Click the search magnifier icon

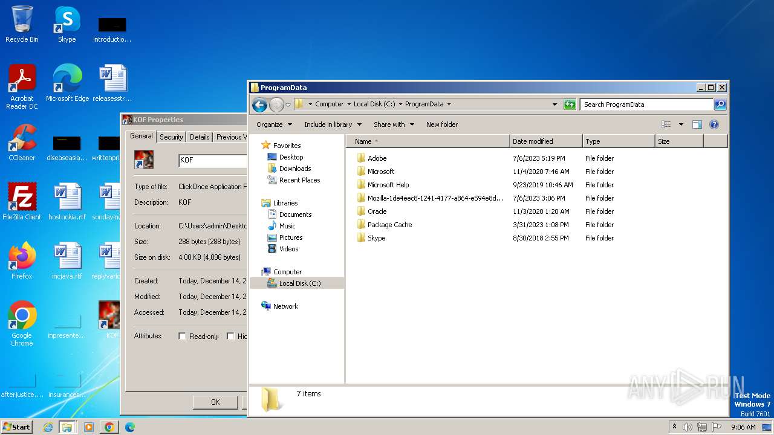tap(720, 105)
